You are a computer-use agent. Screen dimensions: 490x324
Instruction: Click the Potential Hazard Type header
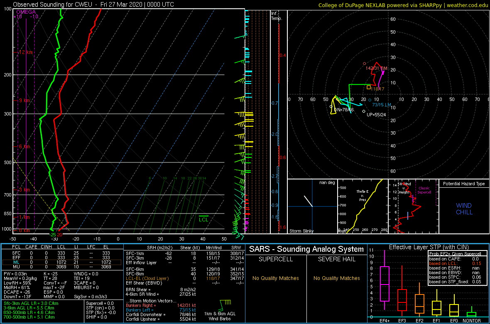[464, 184]
